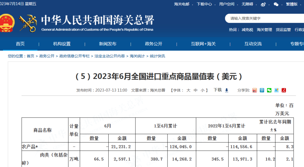This screenshot has width=304, height=167.
Task: Set font size to large (大)
Action: 188,90
